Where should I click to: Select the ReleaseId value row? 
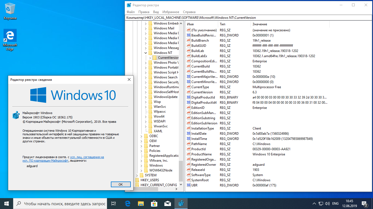point(257,170)
